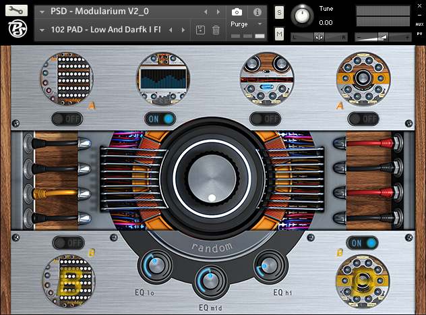Save the snapshot with floppy disk icon
The image size is (426, 315).
[200, 30]
